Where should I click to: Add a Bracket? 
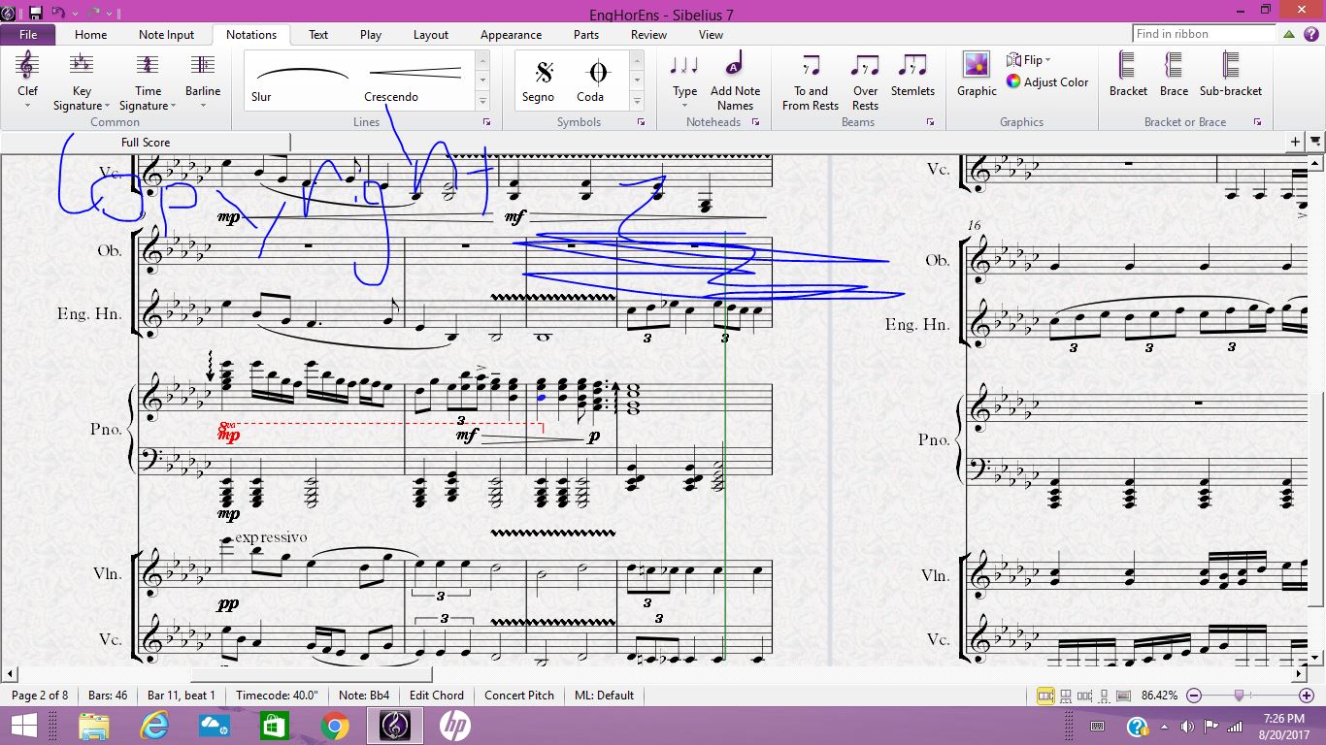point(1128,76)
